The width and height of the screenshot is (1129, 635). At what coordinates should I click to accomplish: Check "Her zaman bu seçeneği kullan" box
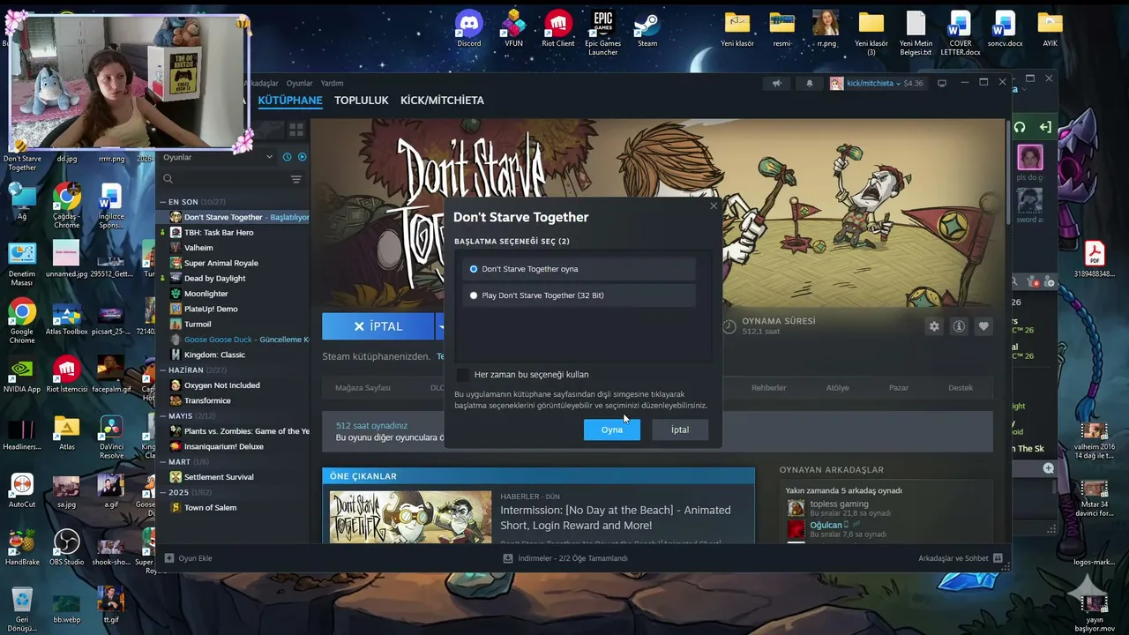tap(463, 375)
